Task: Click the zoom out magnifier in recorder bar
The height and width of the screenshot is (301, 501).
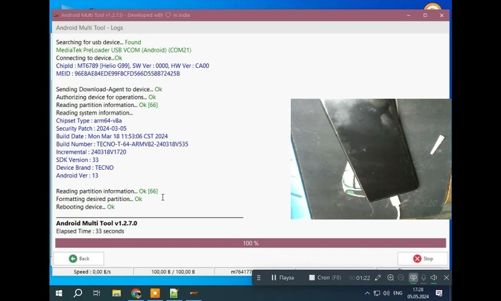Action: click(x=401, y=278)
